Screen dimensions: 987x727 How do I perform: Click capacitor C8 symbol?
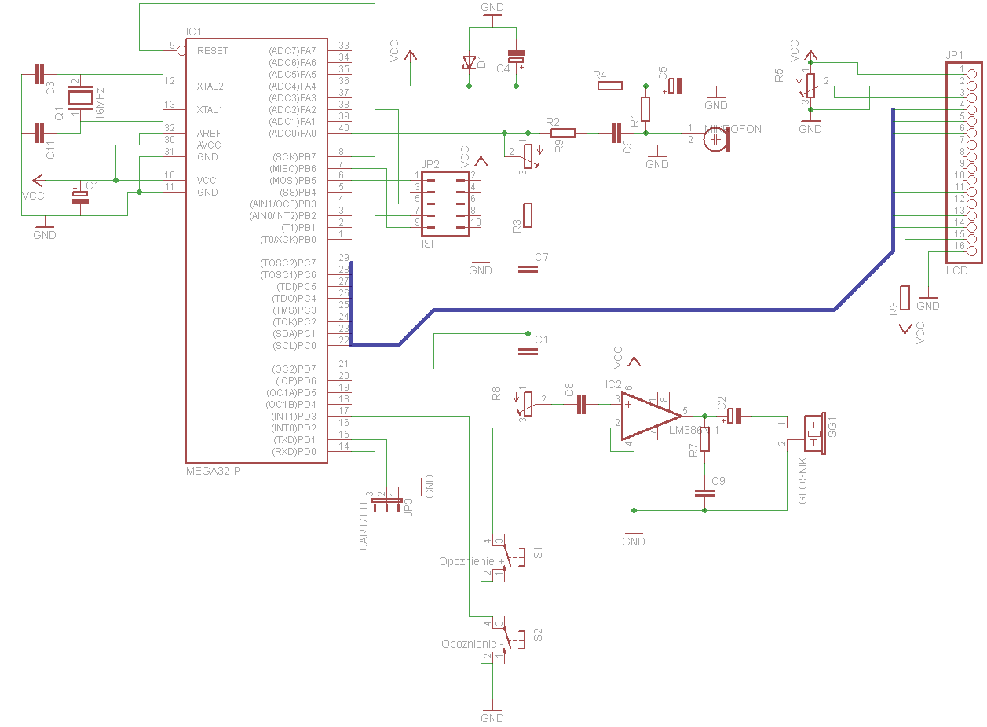coord(581,404)
